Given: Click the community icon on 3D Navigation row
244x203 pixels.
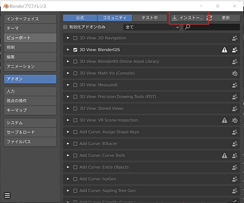Looking at the screenshot, I should tap(235, 38).
